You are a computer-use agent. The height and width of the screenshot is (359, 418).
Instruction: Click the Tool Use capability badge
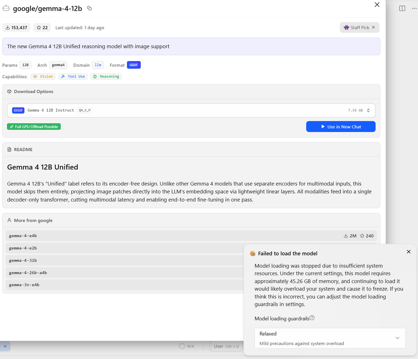pos(73,76)
